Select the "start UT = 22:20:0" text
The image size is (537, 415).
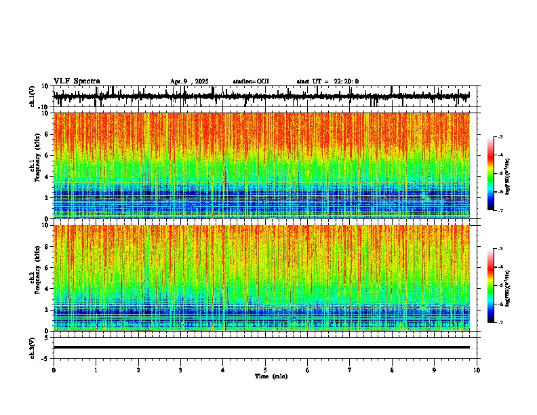pyautogui.click(x=327, y=81)
